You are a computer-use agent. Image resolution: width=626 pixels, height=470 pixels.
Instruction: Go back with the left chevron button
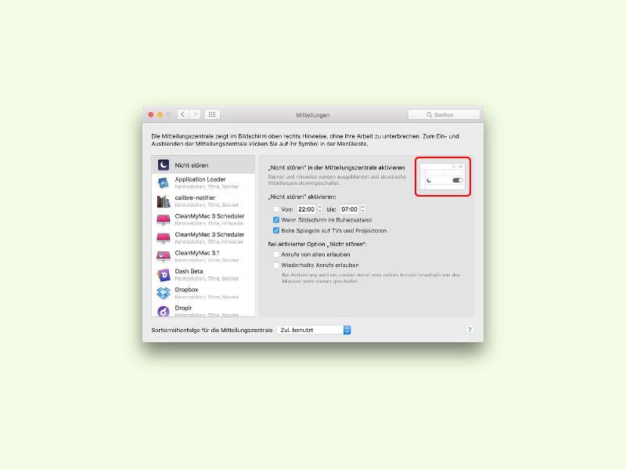point(183,114)
